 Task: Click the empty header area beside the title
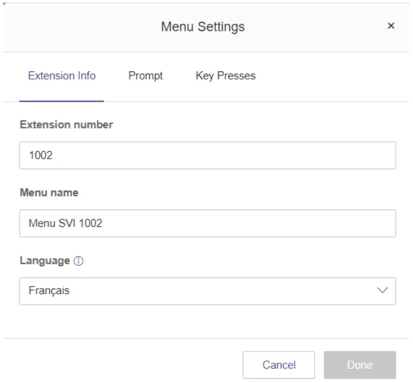click(x=81, y=26)
